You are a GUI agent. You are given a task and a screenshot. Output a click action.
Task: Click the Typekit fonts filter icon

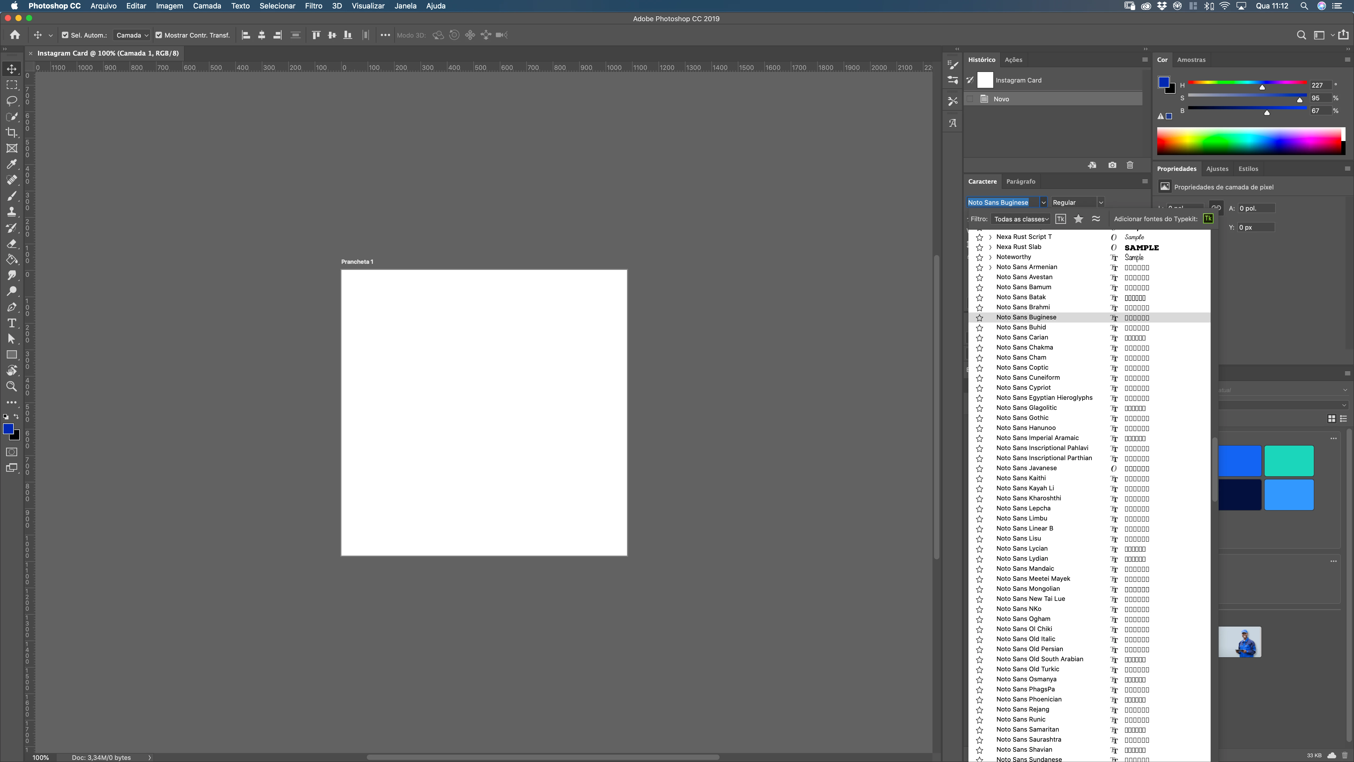(x=1061, y=219)
